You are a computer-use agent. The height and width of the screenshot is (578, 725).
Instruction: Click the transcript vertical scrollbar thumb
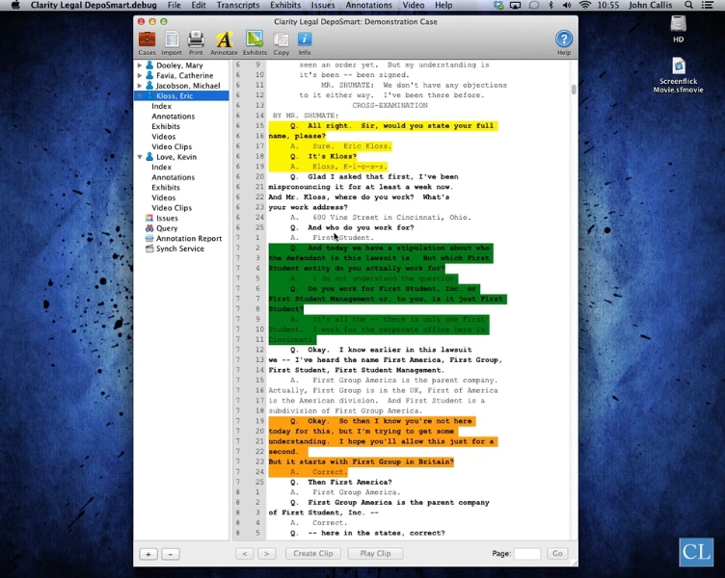(574, 90)
